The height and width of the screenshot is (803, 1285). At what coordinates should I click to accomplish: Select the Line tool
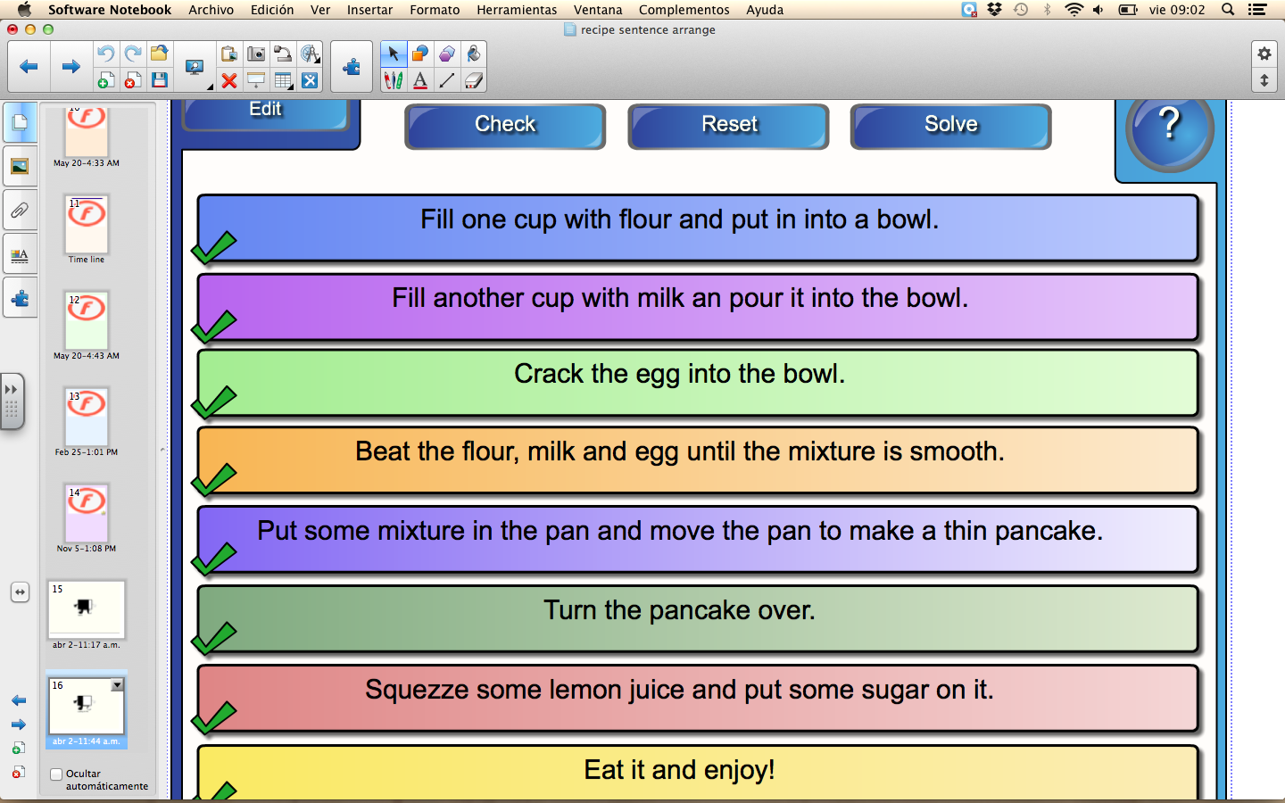click(446, 80)
